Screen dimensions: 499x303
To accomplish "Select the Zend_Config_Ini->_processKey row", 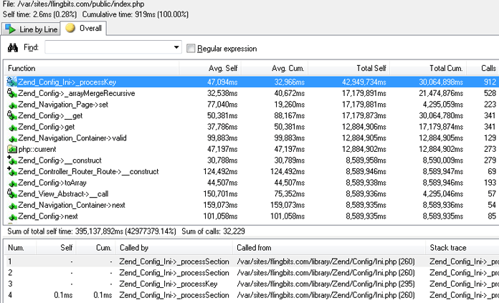I will (252, 82).
